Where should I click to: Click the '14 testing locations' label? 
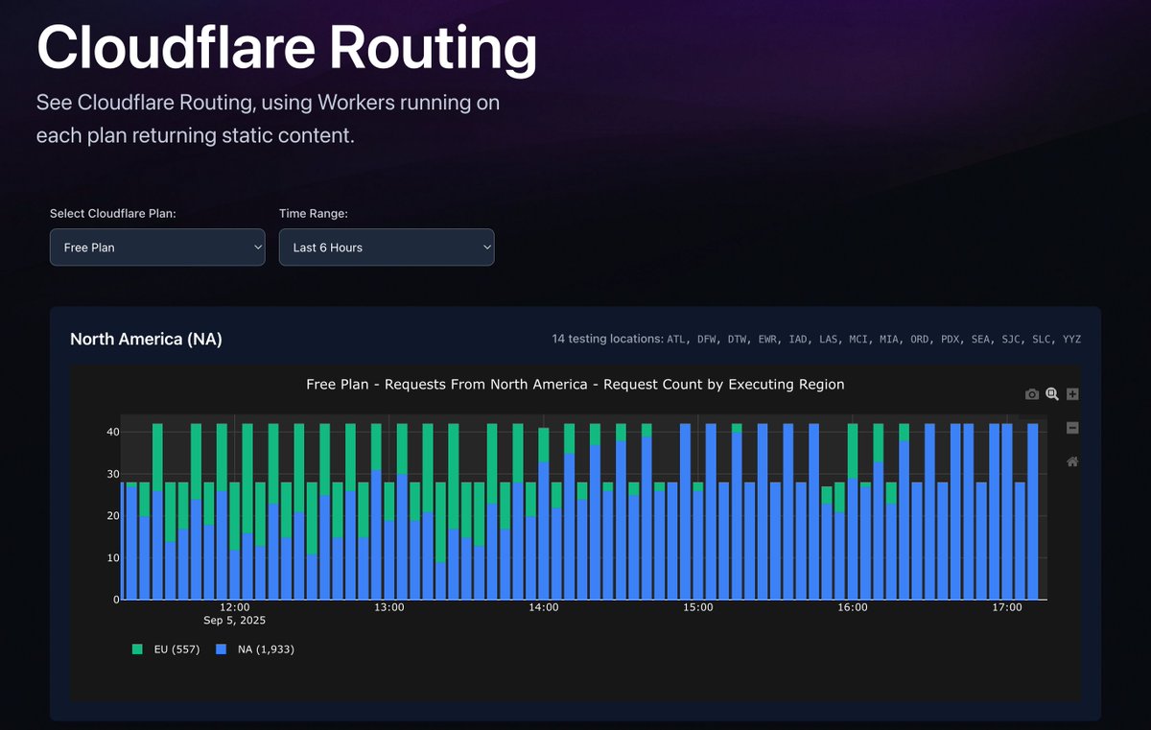[607, 339]
